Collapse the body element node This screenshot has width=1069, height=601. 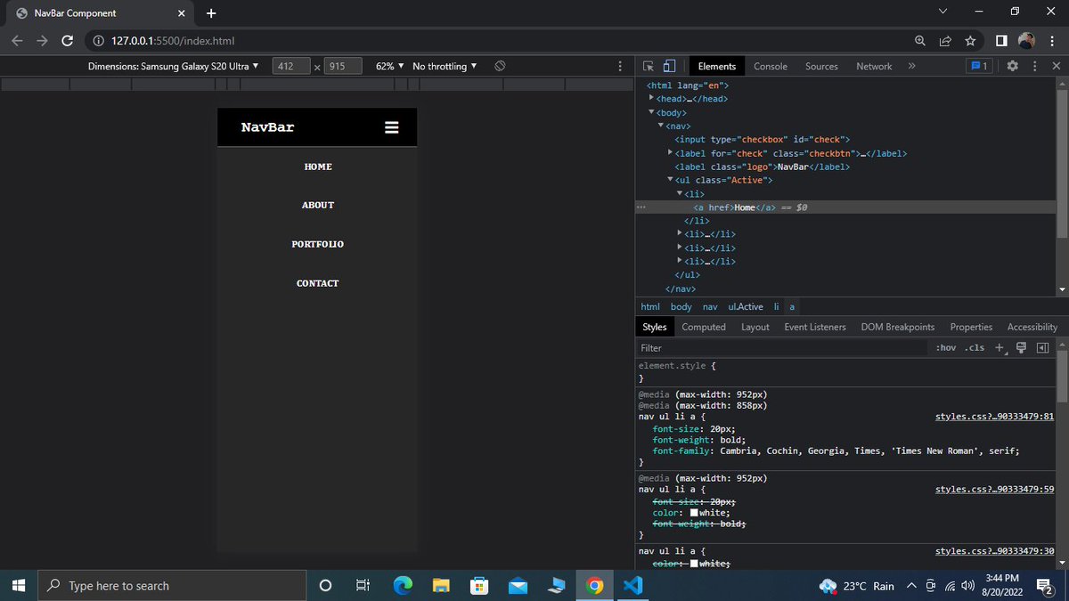tap(651, 112)
